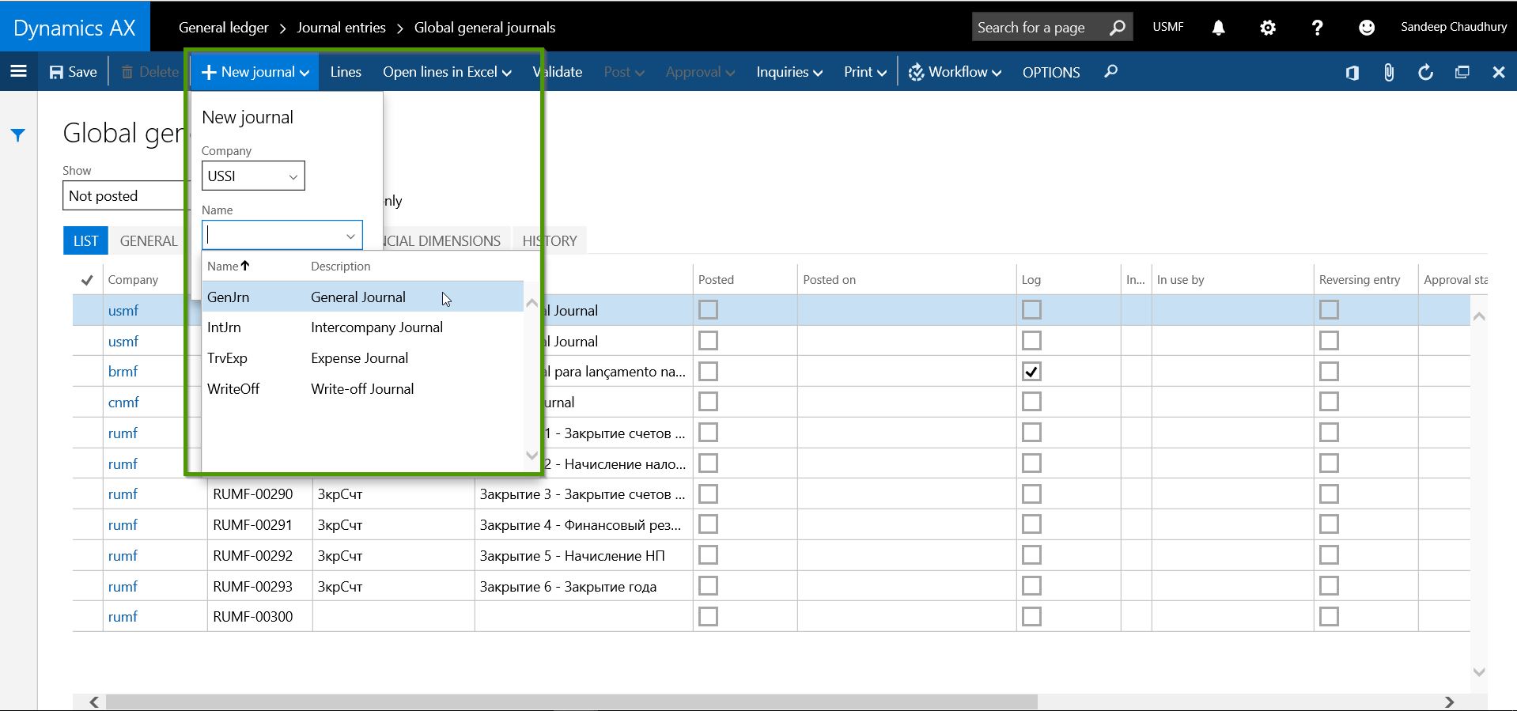Screen dimensions: 1517x711
Task: Click the attachments paperclip icon
Action: [1388, 73]
